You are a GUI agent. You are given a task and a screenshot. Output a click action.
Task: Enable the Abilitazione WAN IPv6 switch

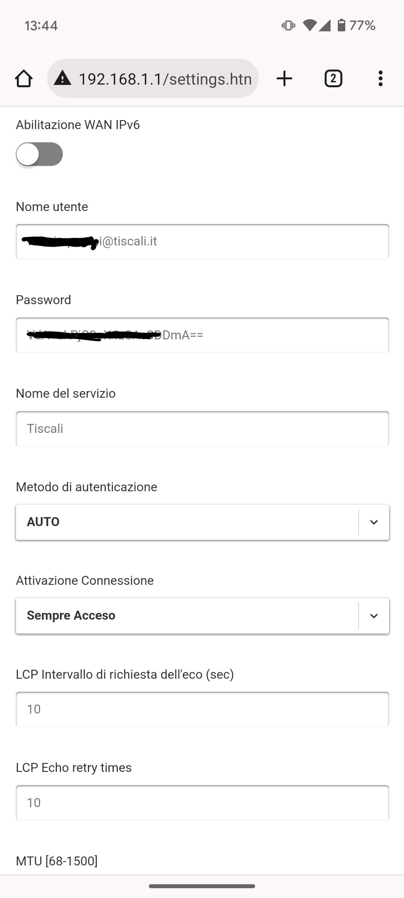(39, 154)
